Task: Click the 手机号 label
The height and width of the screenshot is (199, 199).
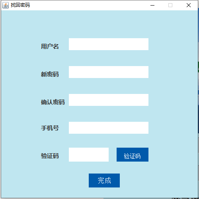Action: 50,128
